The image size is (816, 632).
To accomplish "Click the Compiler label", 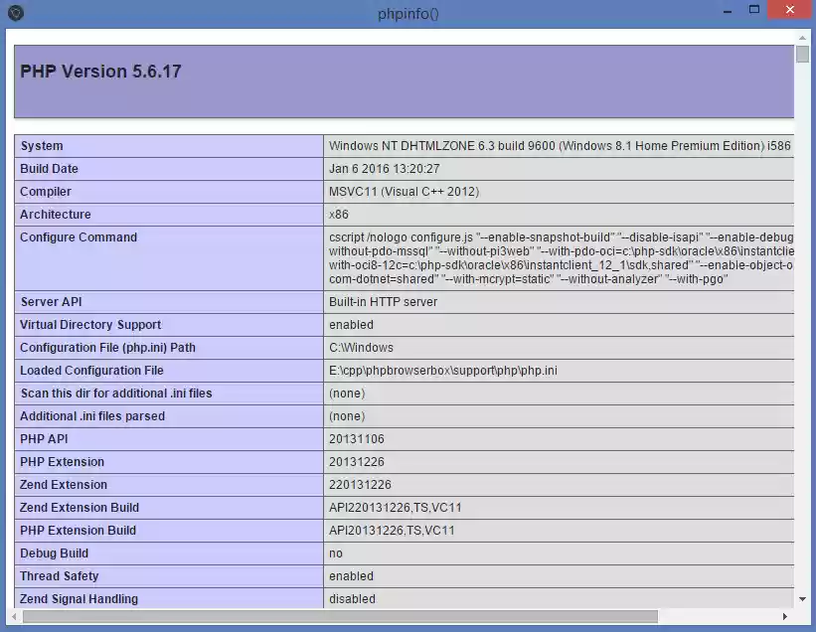I will click(x=46, y=192).
